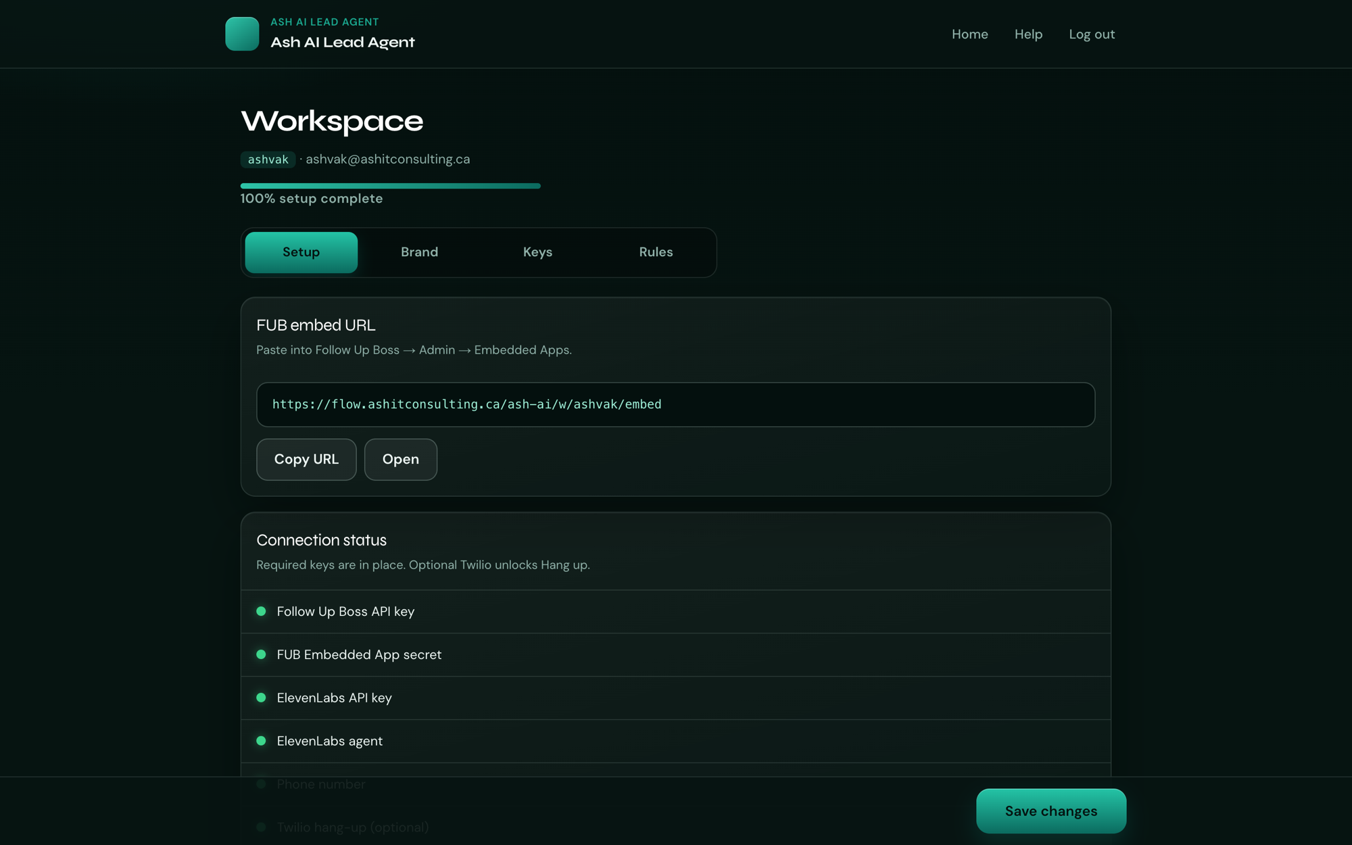The height and width of the screenshot is (845, 1352).
Task: Click the Connection status heading
Action: pyautogui.click(x=321, y=540)
